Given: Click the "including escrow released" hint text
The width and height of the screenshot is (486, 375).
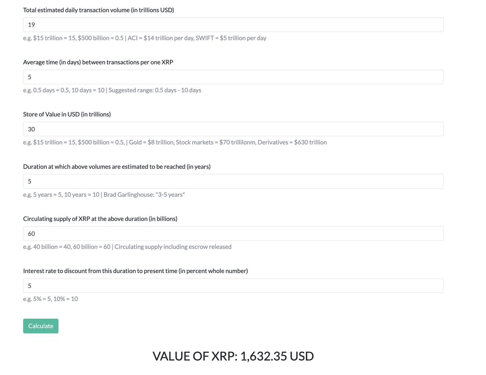Looking at the screenshot, I should pyautogui.click(x=173, y=247).
